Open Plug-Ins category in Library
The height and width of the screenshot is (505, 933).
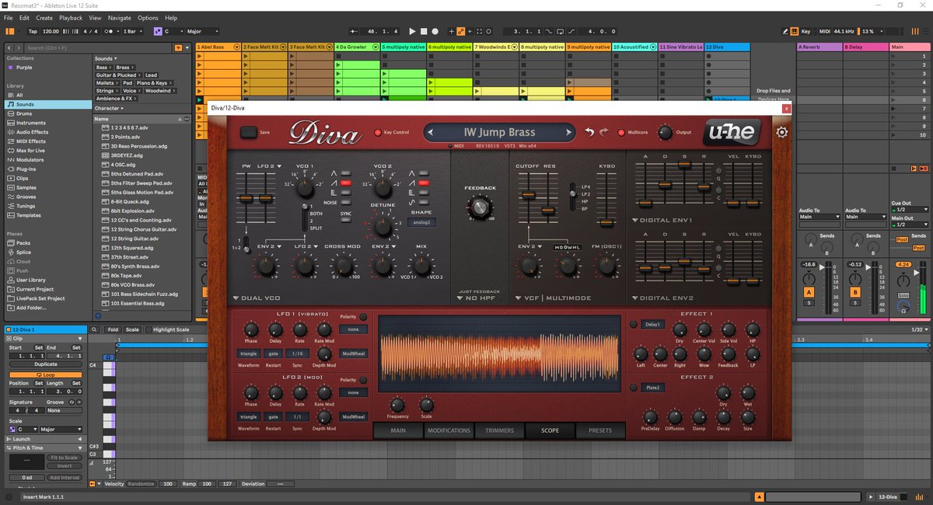[x=26, y=169]
